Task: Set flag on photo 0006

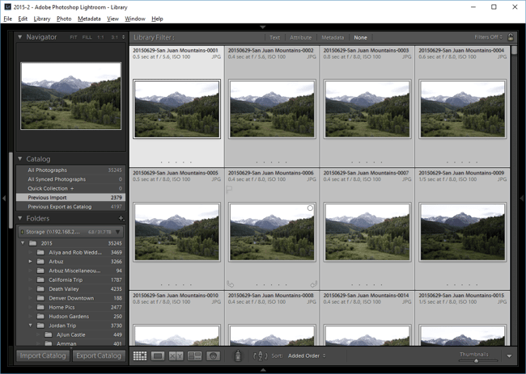Action: 230,190
